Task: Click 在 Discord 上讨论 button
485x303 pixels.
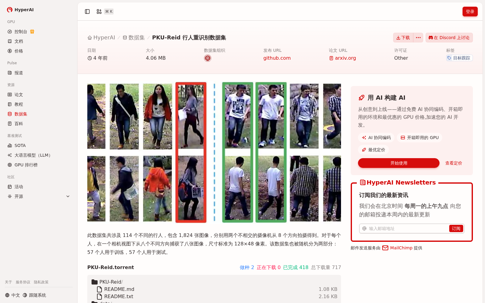Action: pos(449,38)
